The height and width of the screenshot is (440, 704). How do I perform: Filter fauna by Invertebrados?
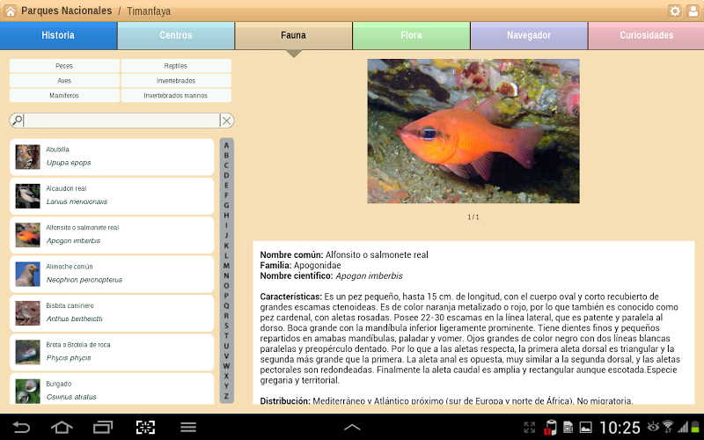tap(176, 81)
